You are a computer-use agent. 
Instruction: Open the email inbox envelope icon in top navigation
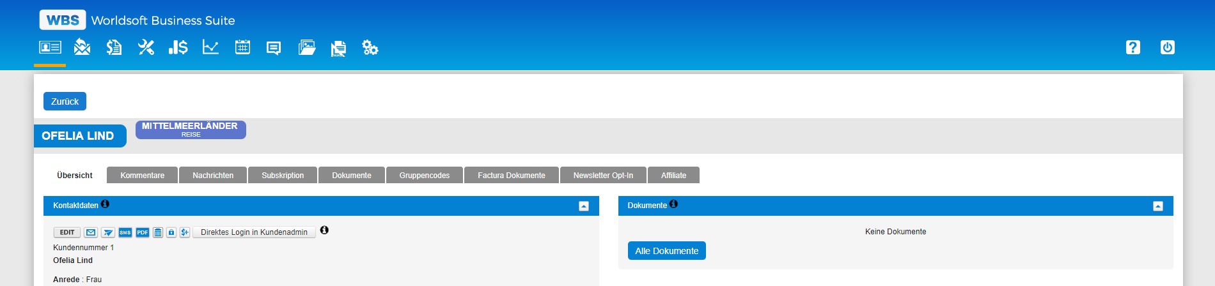coord(82,47)
